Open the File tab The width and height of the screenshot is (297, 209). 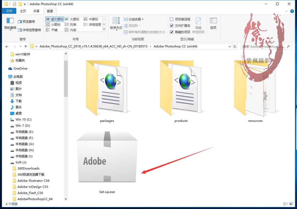tap(9, 11)
